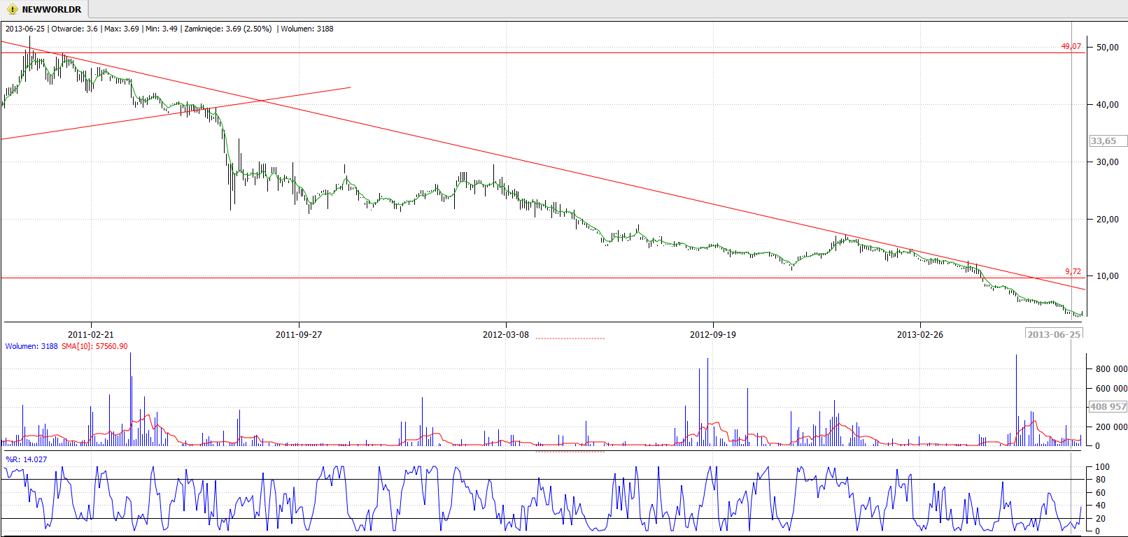
Task: Click the 30,00 price axis label
Action: coord(1108,162)
